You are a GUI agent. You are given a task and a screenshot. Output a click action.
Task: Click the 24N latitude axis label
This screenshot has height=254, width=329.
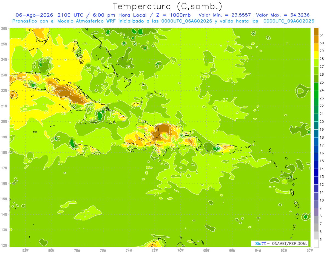click(4, 59)
